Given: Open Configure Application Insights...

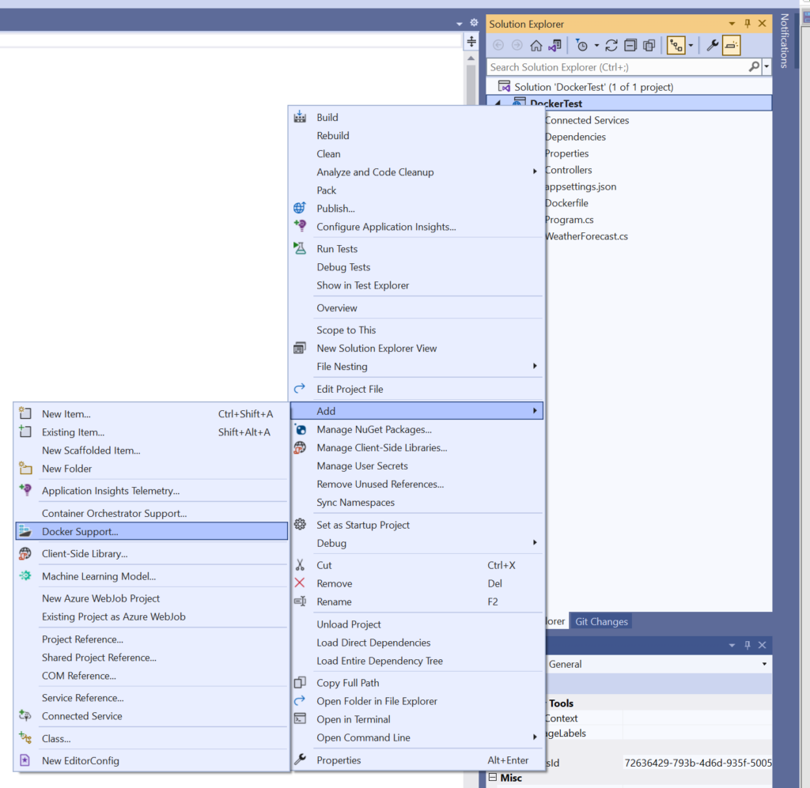Looking at the screenshot, I should point(386,227).
